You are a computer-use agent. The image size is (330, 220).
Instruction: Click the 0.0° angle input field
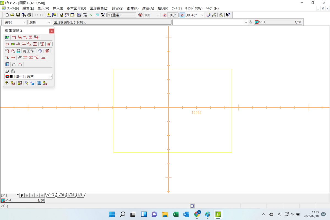[x=173, y=15]
